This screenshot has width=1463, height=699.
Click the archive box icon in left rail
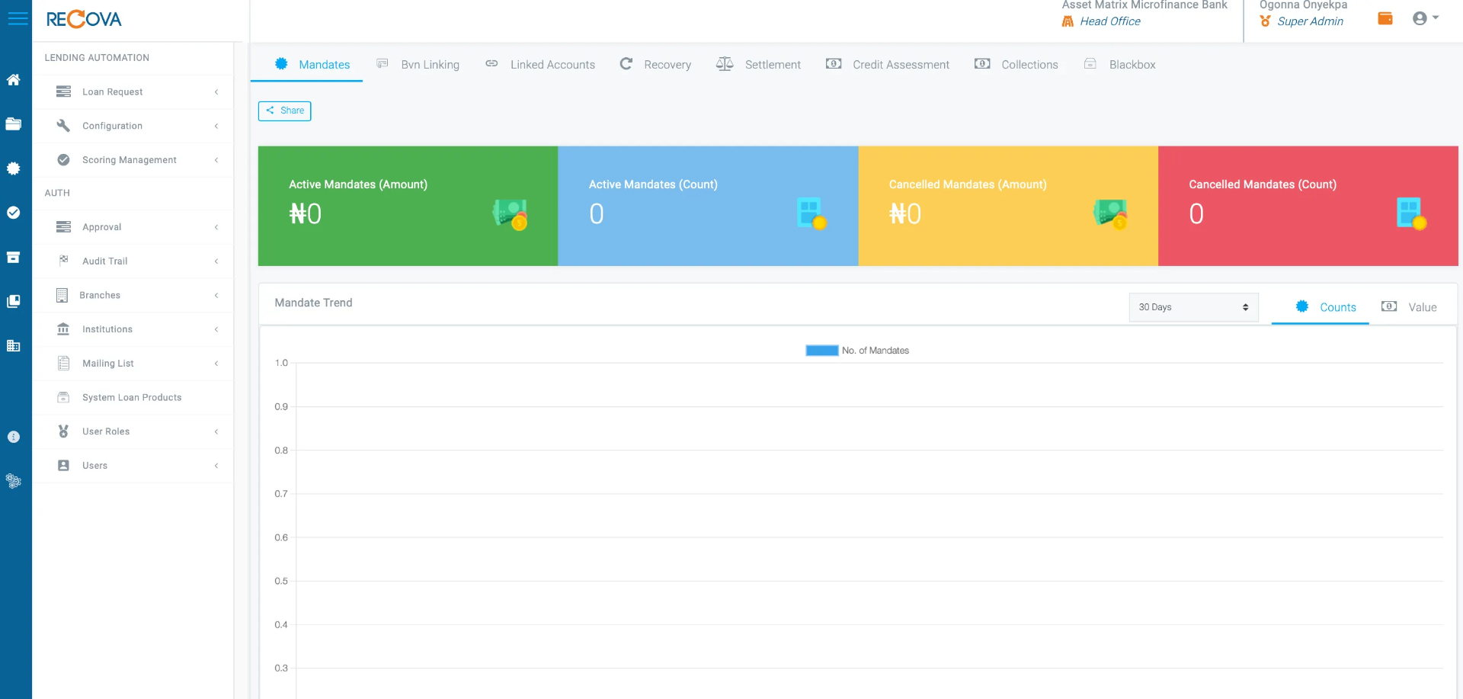14,258
